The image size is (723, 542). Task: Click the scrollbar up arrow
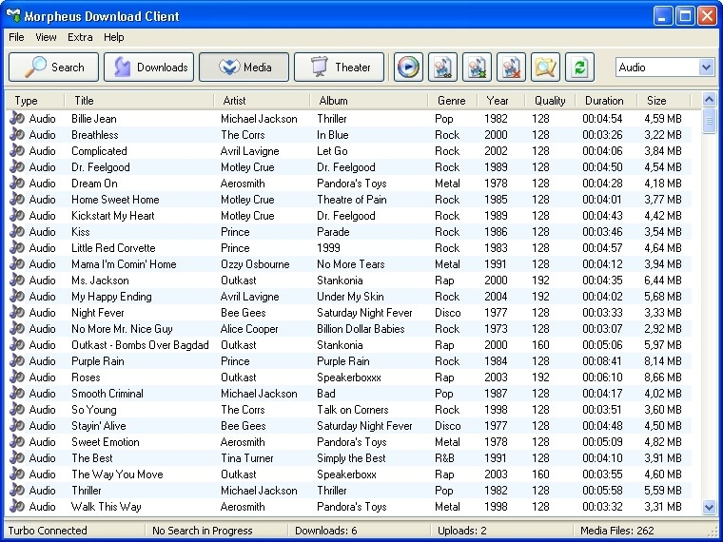tap(709, 99)
